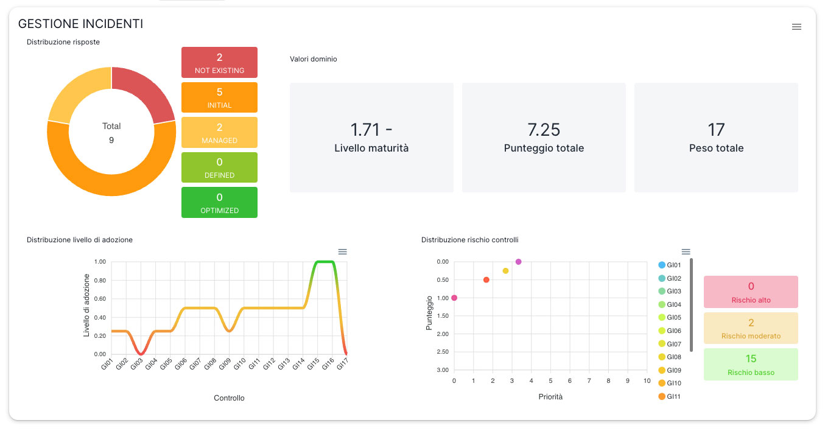
Task: Click the MANAGED count badge
Action: coord(219,132)
